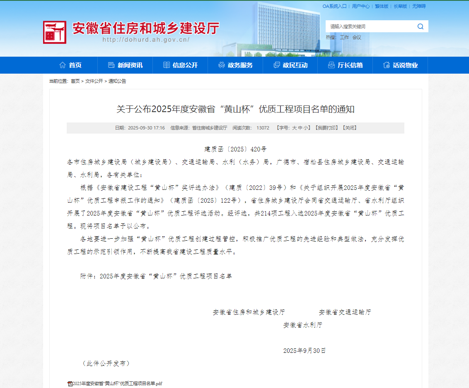Enable 无障碍 accessibility mode
The height and width of the screenshot is (388, 469).
click(418, 6)
